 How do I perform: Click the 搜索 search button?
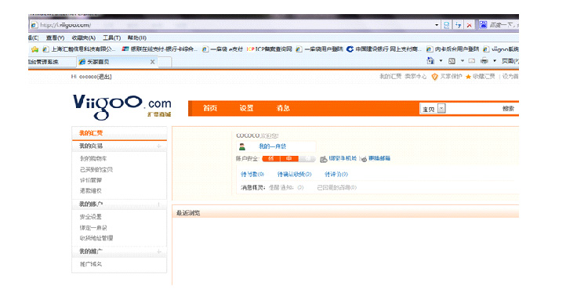click(x=509, y=109)
